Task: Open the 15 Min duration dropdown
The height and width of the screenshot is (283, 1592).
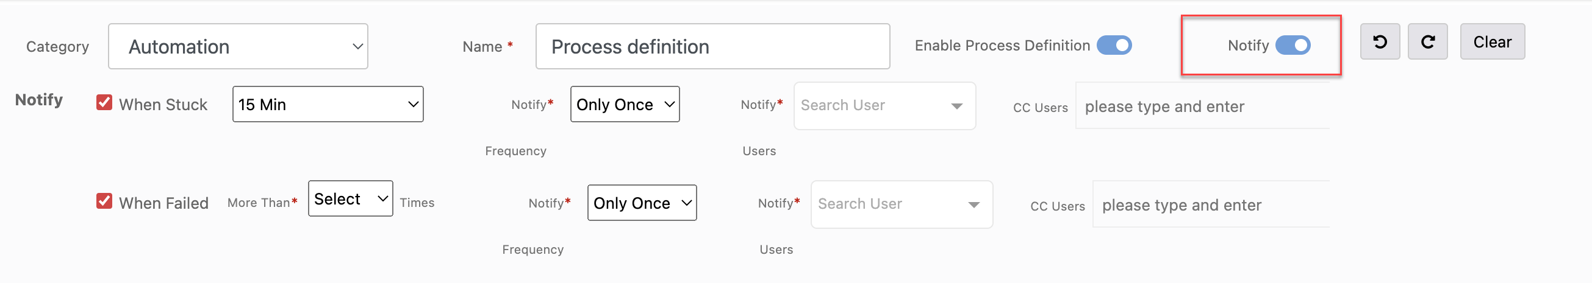Action: click(328, 104)
